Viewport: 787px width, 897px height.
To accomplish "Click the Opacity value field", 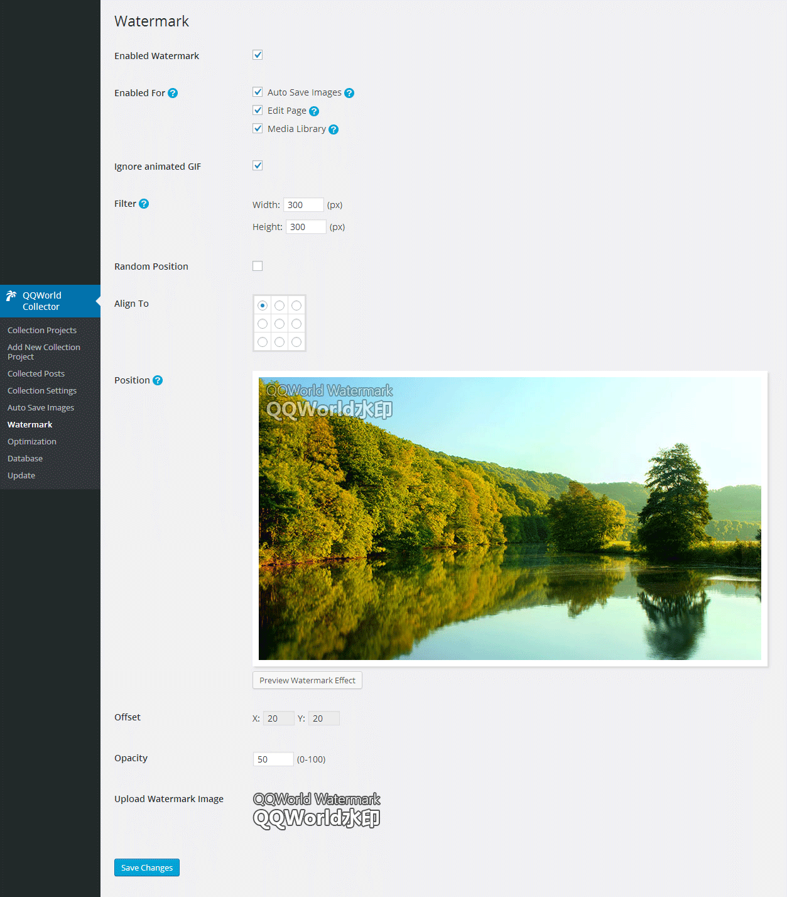I will (273, 759).
